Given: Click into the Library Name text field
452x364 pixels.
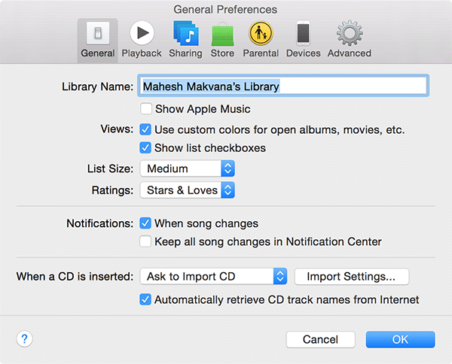Looking at the screenshot, I should 283,86.
